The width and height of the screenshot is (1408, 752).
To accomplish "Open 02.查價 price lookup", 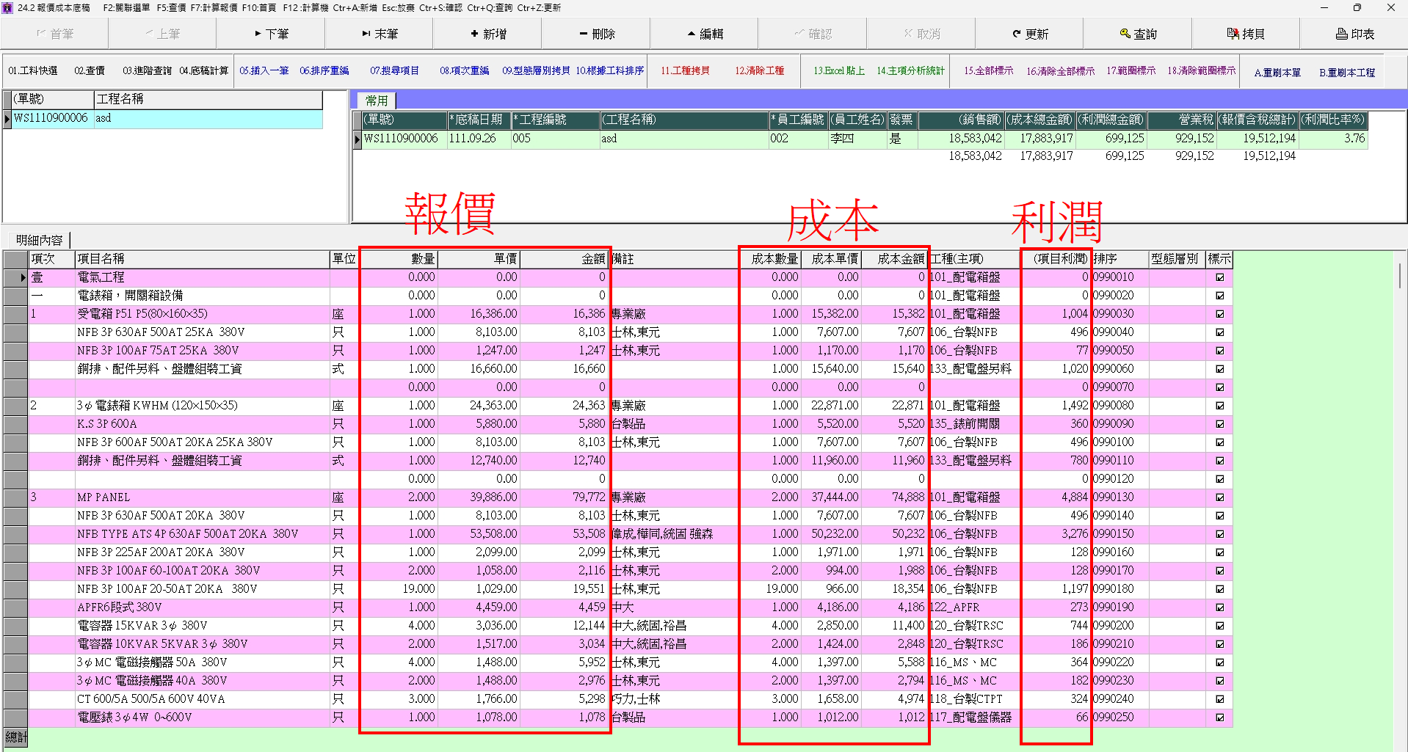I will click(90, 70).
